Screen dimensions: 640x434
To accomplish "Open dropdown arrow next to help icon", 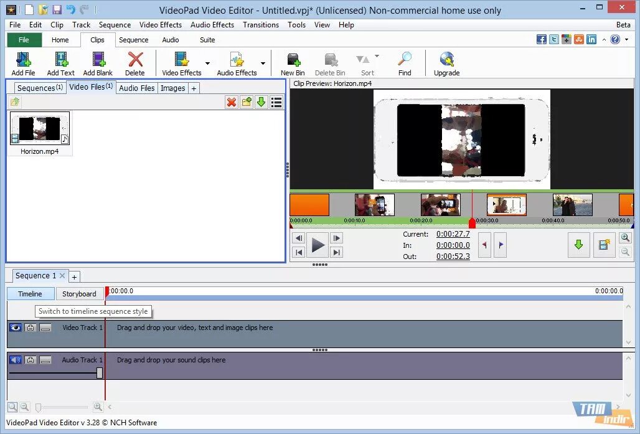I will 626,40.
